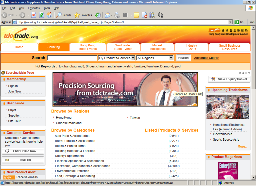Image resolution: width=256 pixels, height=186 pixels.
Task: Click the last toolbar icon after Research
Action: 160,15
